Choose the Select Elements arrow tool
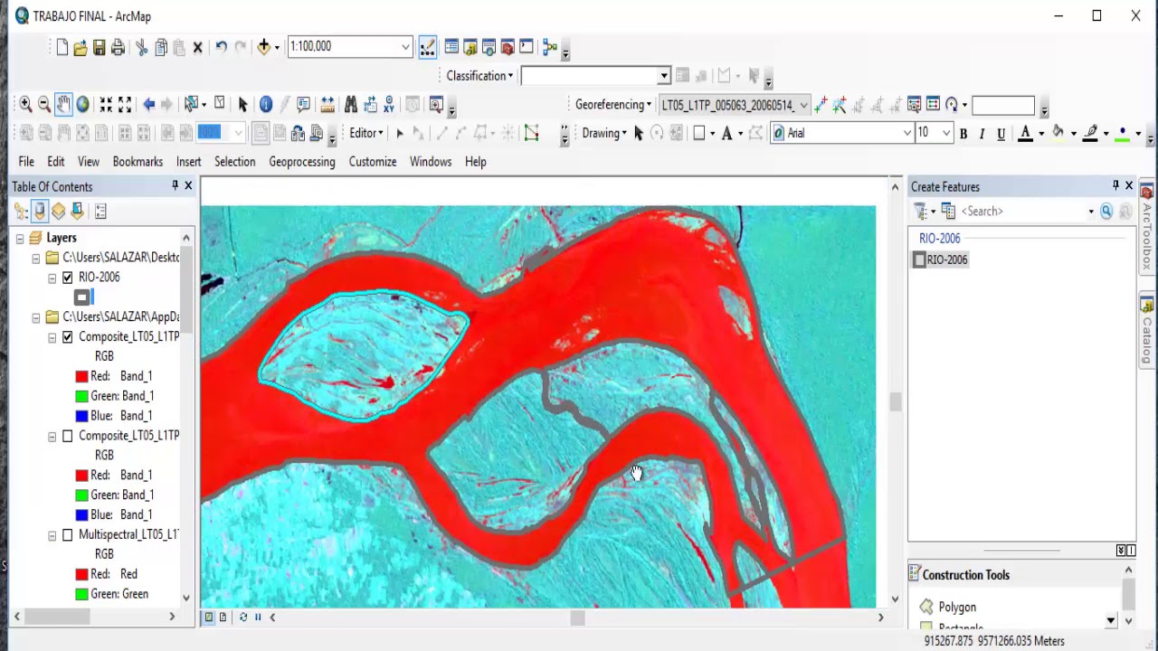 pyautogui.click(x=242, y=105)
